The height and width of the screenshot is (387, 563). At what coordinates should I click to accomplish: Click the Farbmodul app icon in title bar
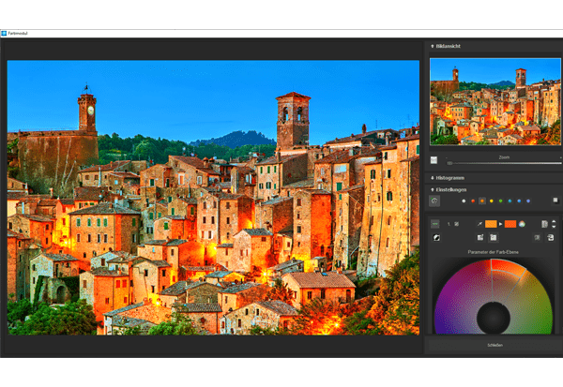pos(4,34)
